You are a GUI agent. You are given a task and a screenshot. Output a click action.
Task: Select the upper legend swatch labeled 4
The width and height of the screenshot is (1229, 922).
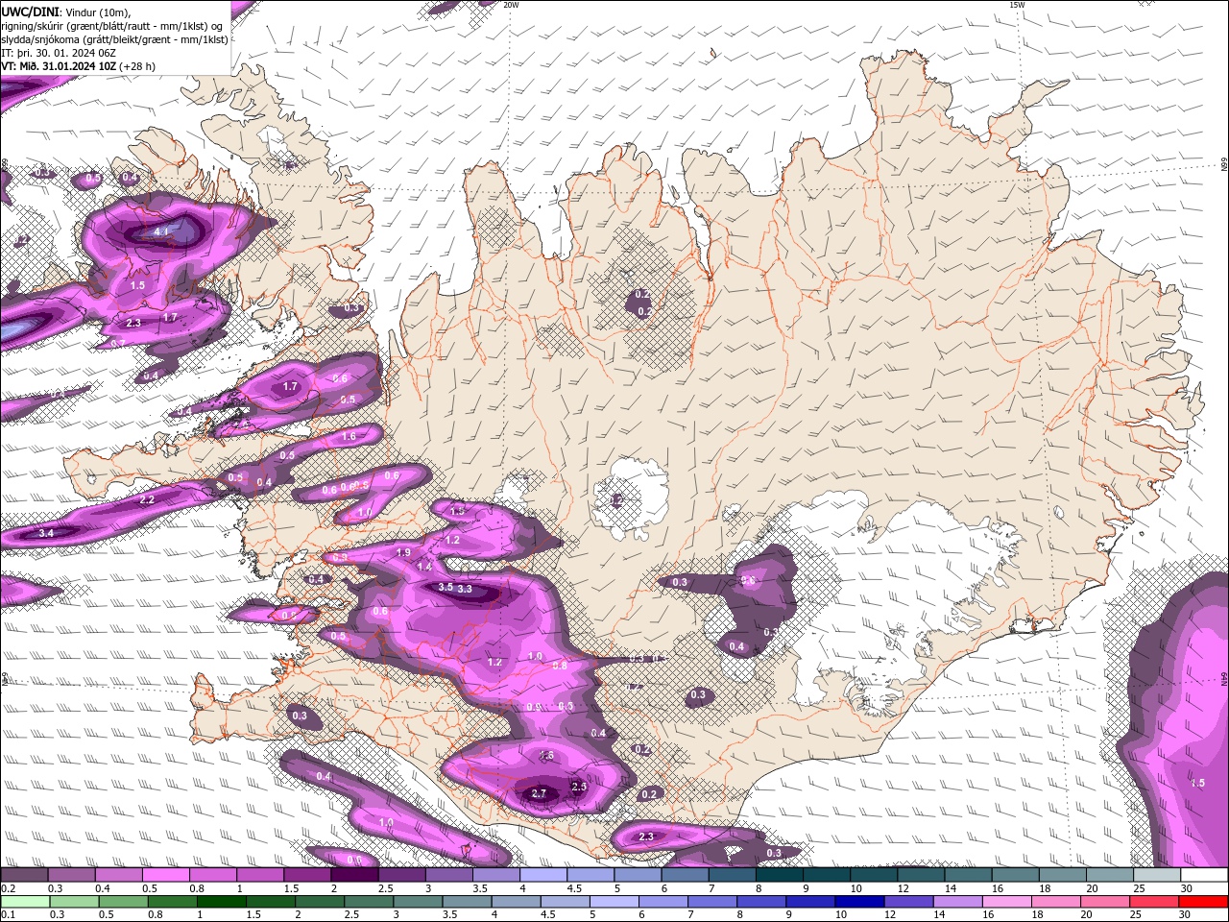click(x=543, y=875)
